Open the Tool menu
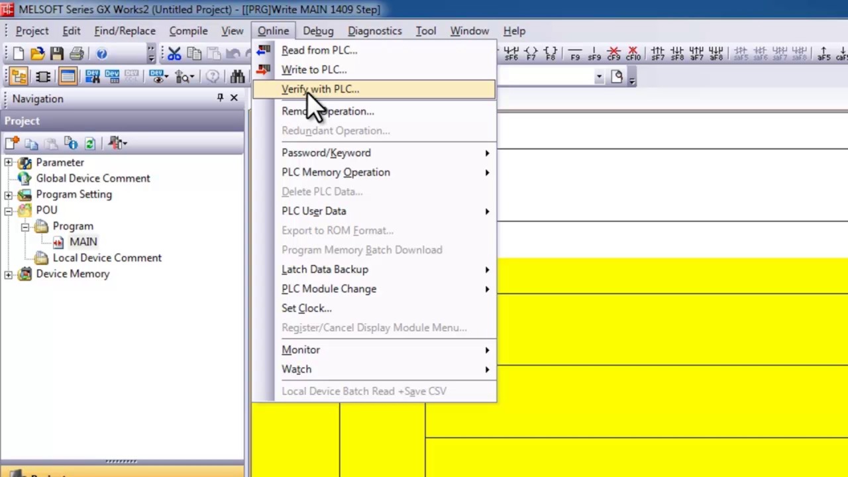The height and width of the screenshot is (477, 848). click(x=425, y=30)
